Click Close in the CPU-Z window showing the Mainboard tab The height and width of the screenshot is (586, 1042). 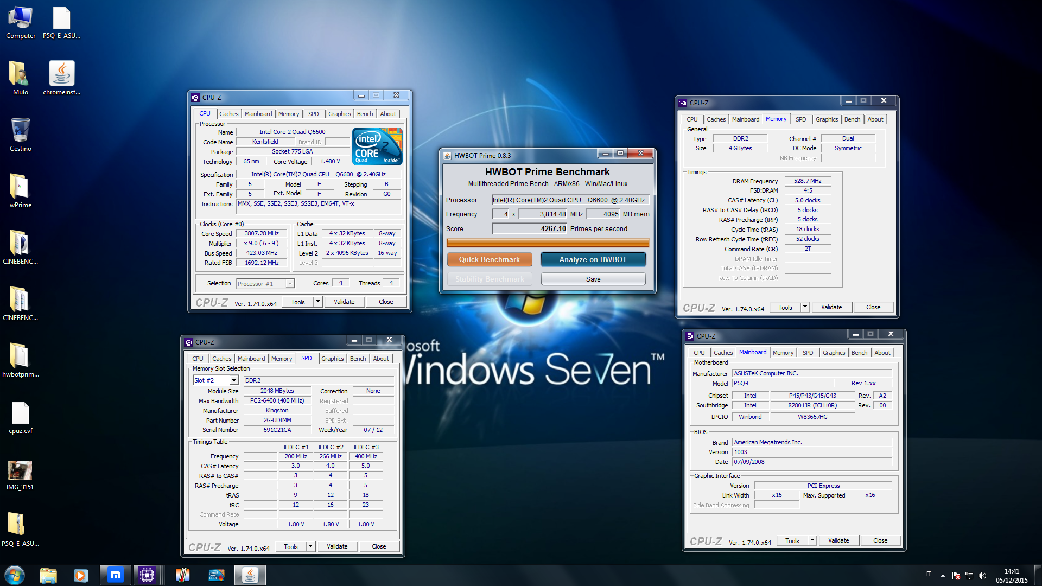click(880, 540)
